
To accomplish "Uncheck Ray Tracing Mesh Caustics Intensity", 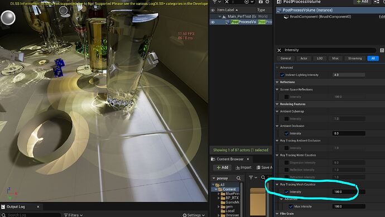I will pyautogui.click(x=286, y=192).
